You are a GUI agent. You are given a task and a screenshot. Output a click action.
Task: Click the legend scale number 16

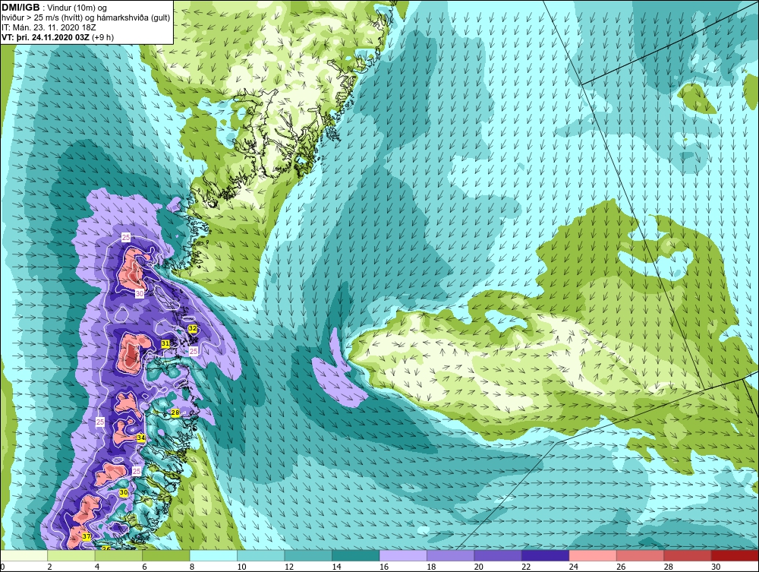[384, 567]
